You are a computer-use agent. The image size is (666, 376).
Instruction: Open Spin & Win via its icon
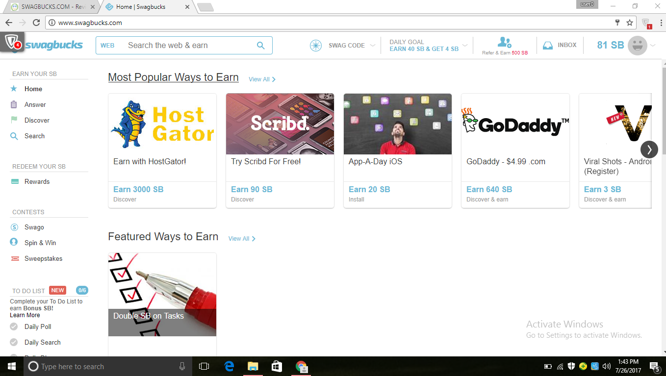(x=14, y=243)
